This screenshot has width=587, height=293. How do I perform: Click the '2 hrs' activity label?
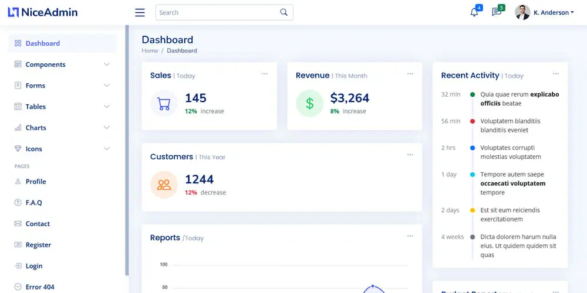(x=448, y=148)
